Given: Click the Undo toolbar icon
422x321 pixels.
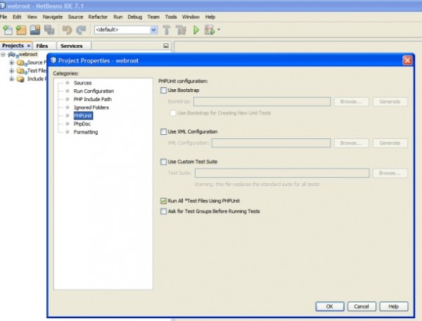Looking at the screenshot, I should click(67, 30).
